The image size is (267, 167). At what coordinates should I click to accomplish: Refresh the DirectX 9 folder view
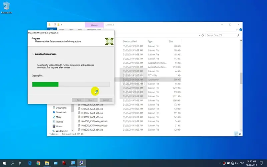(x=203, y=35)
